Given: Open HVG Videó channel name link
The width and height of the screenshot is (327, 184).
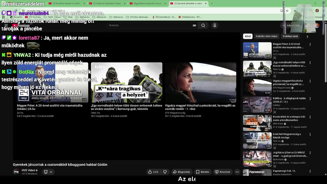Looking at the screenshot, I should [x=28, y=170].
